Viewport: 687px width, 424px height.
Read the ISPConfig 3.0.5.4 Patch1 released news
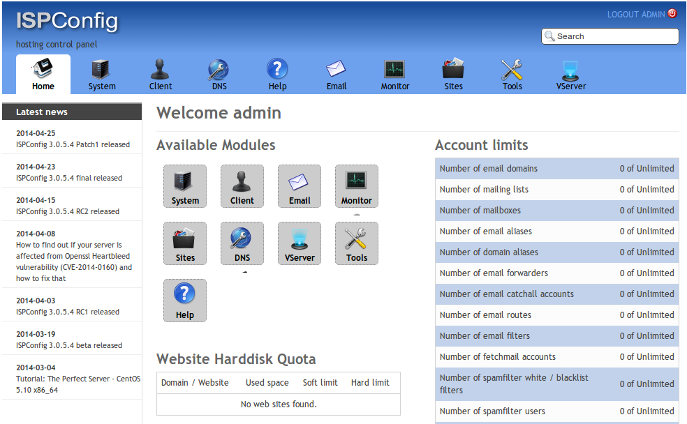click(73, 144)
